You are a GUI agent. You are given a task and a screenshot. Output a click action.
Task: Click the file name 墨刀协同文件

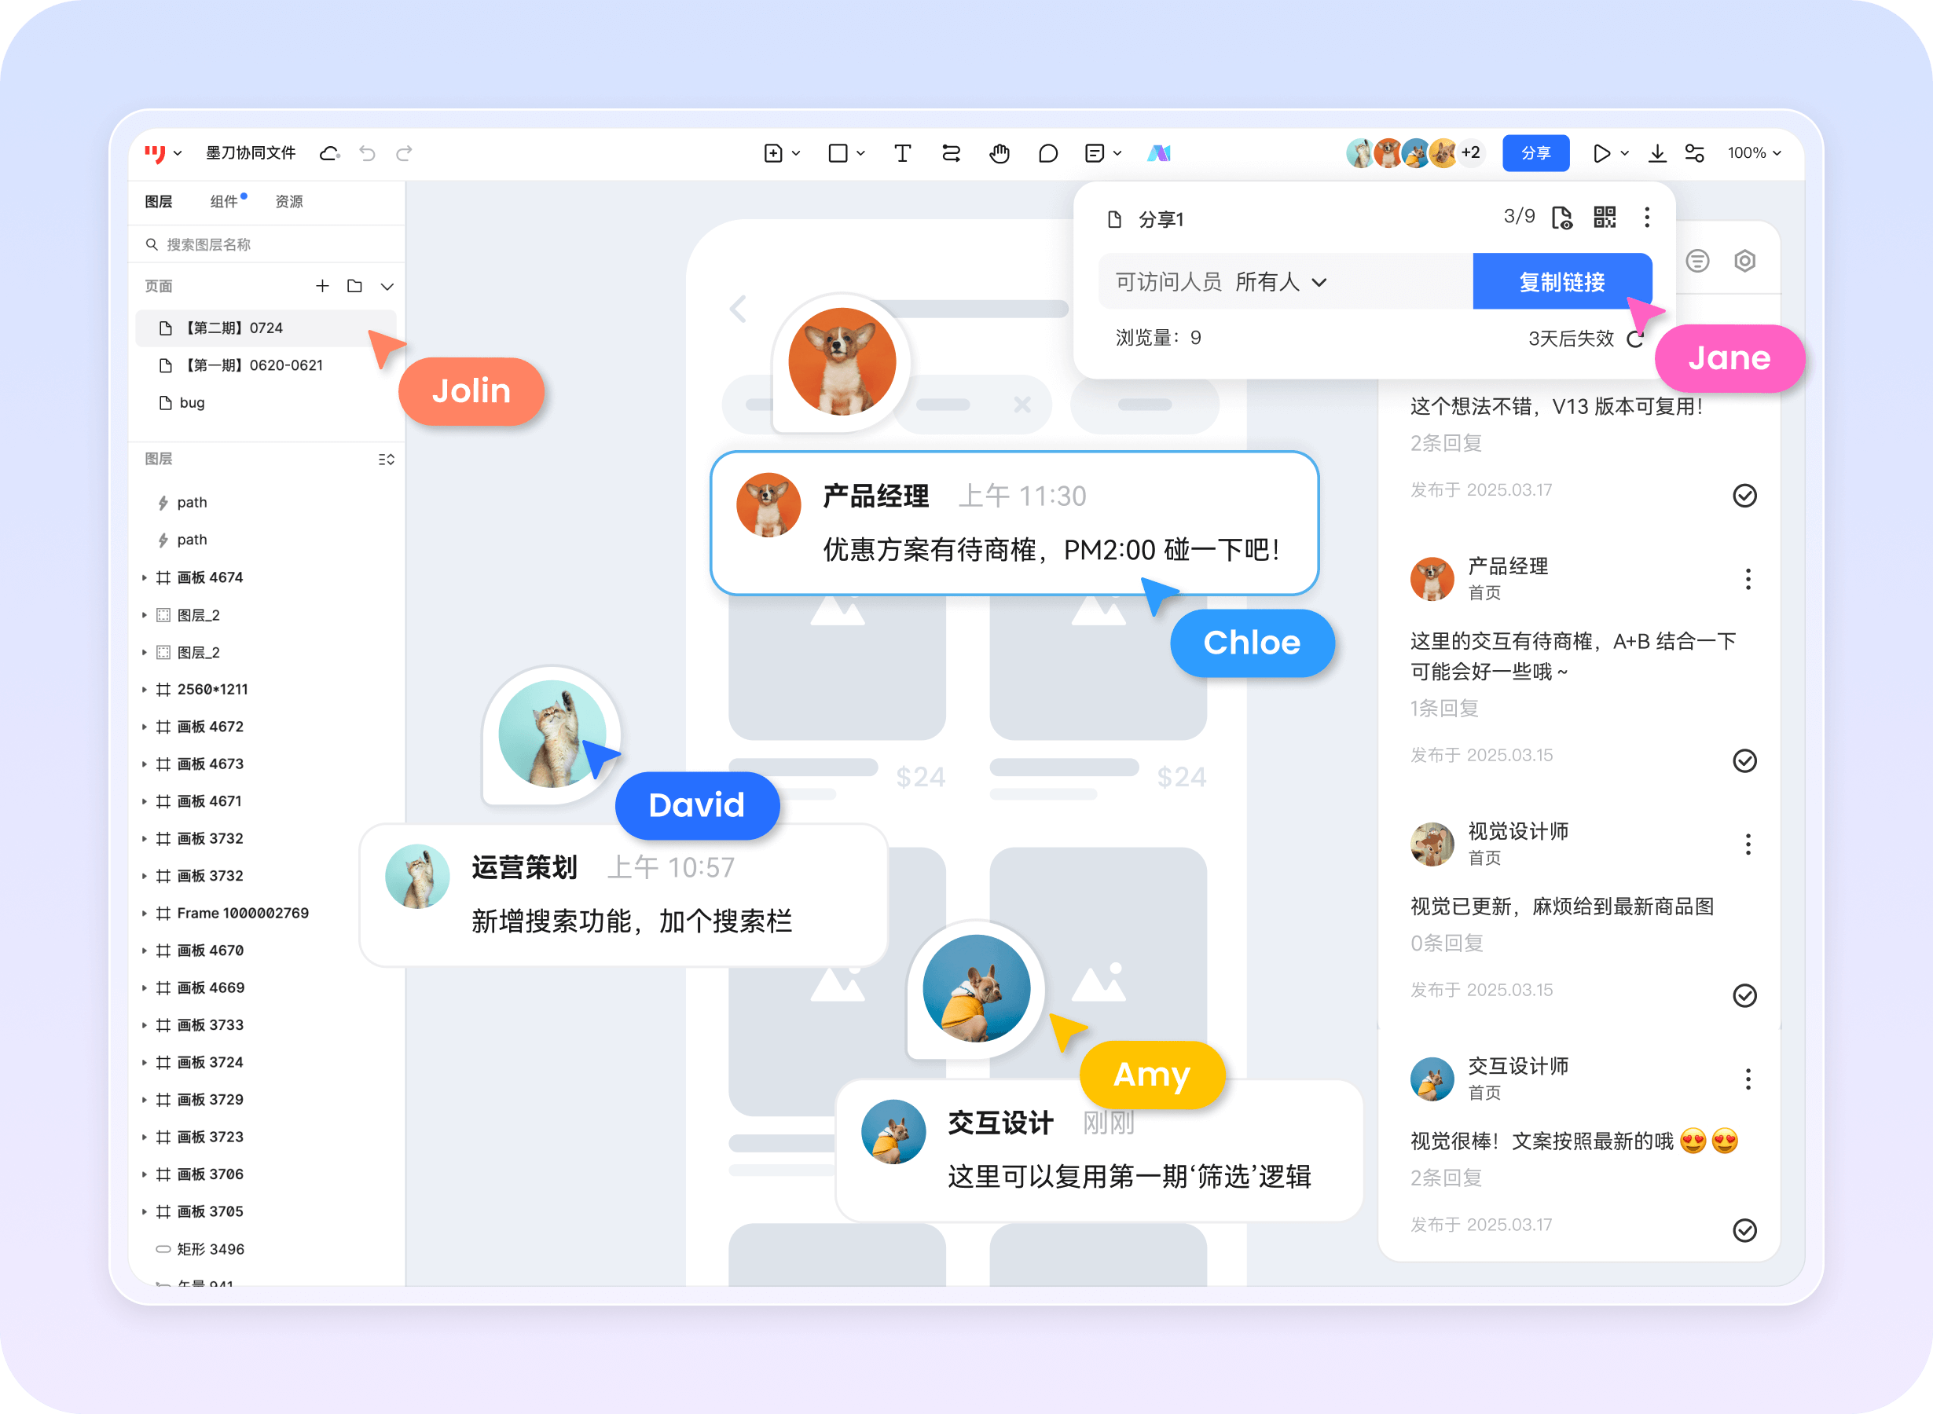click(251, 153)
